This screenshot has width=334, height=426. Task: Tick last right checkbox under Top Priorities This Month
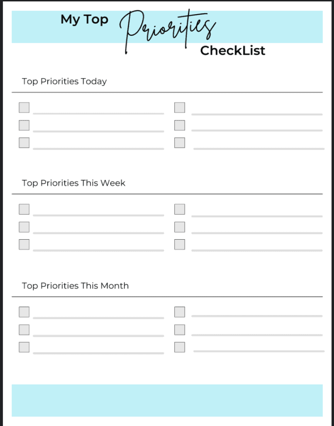click(x=180, y=348)
